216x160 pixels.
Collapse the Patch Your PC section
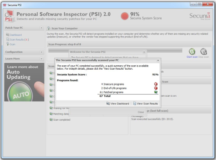tap(41, 28)
